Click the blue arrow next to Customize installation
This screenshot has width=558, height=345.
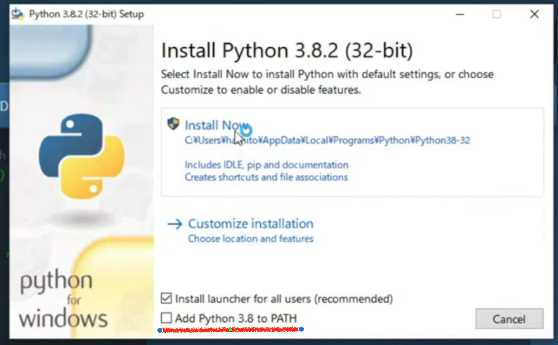click(175, 224)
